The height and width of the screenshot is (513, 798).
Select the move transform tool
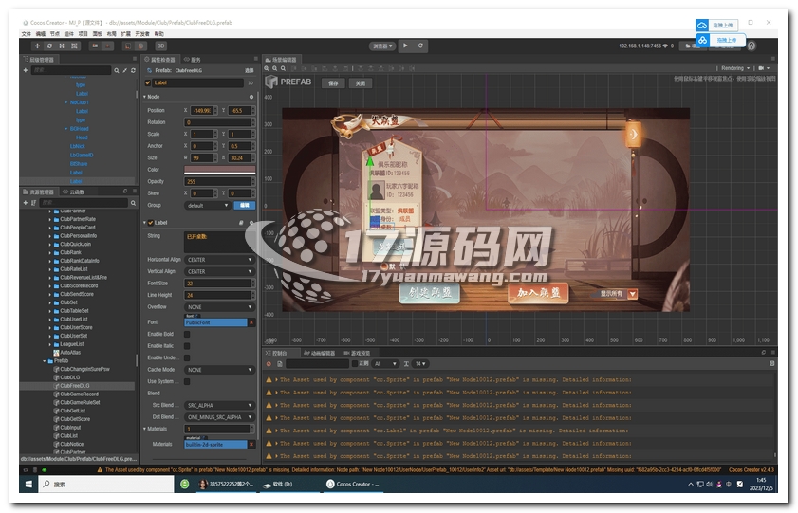(37, 46)
